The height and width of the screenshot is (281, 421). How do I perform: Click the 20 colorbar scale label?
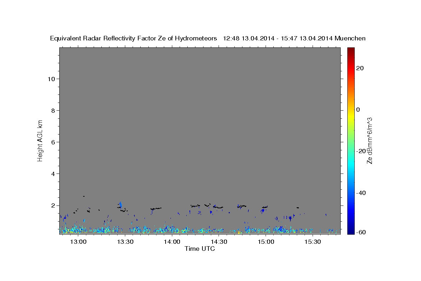(x=360, y=68)
